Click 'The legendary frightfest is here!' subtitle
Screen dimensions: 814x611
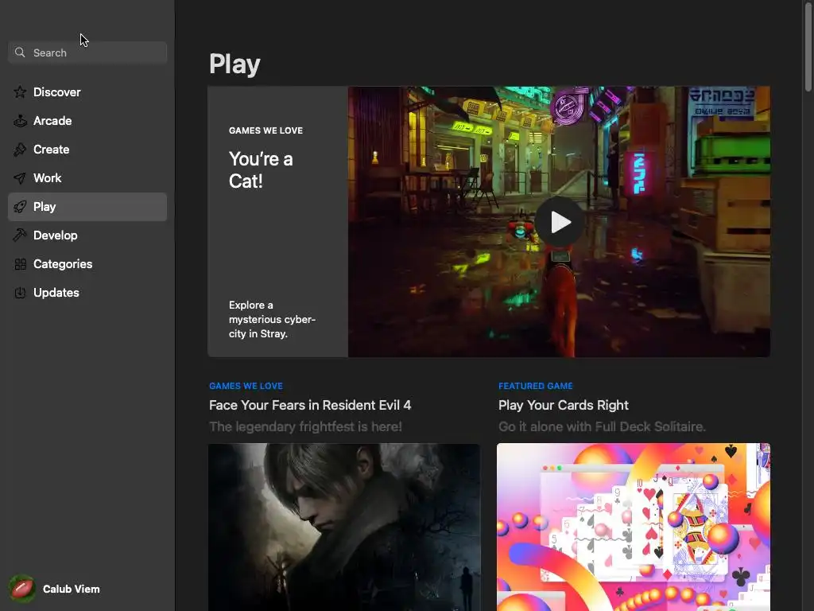pos(305,427)
